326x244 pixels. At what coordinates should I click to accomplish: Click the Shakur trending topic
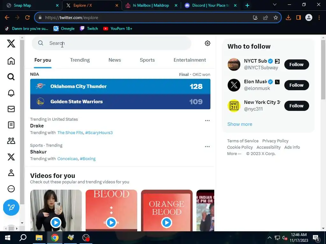(38, 152)
